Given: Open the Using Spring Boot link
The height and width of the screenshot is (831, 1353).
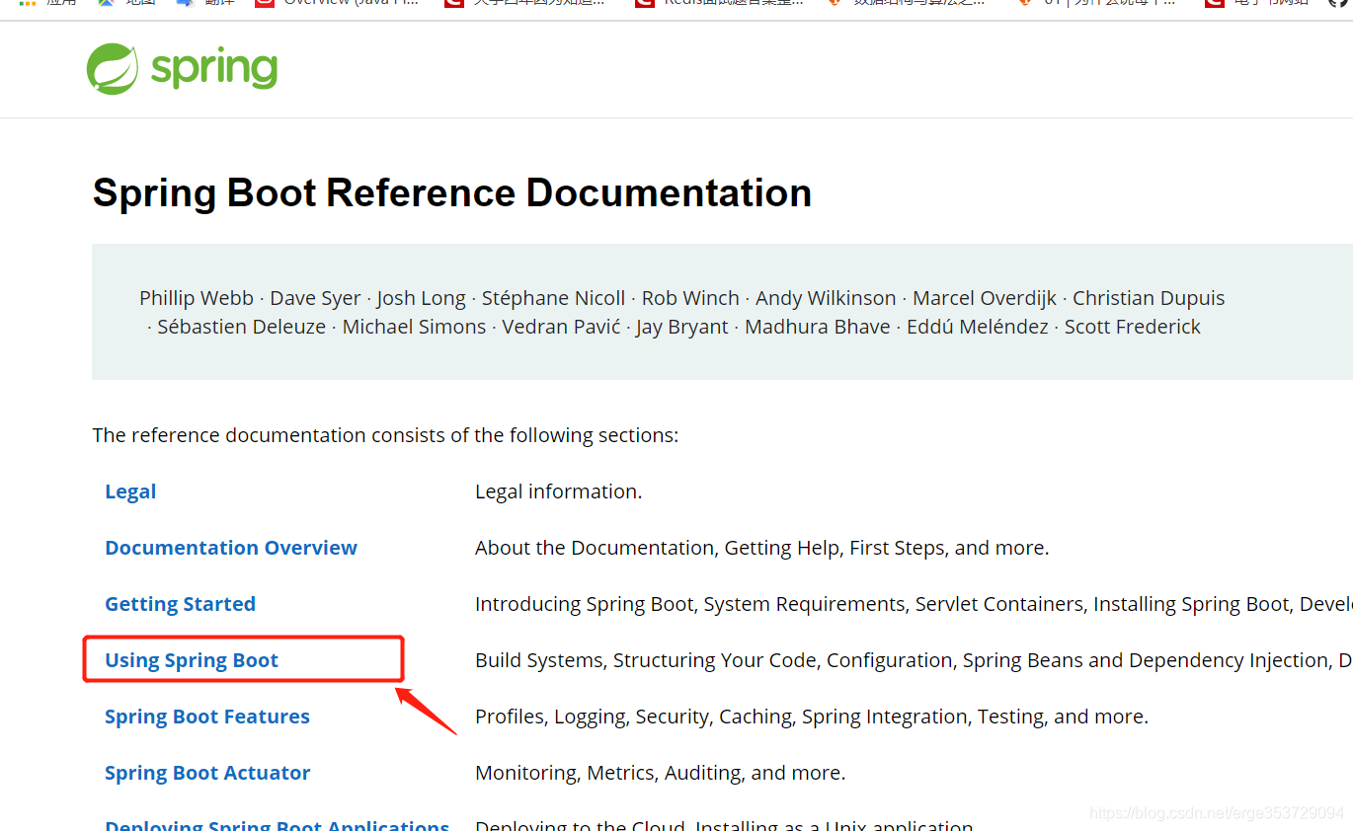Looking at the screenshot, I should 192,660.
